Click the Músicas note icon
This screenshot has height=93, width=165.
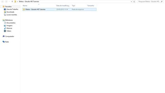point(5,28)
